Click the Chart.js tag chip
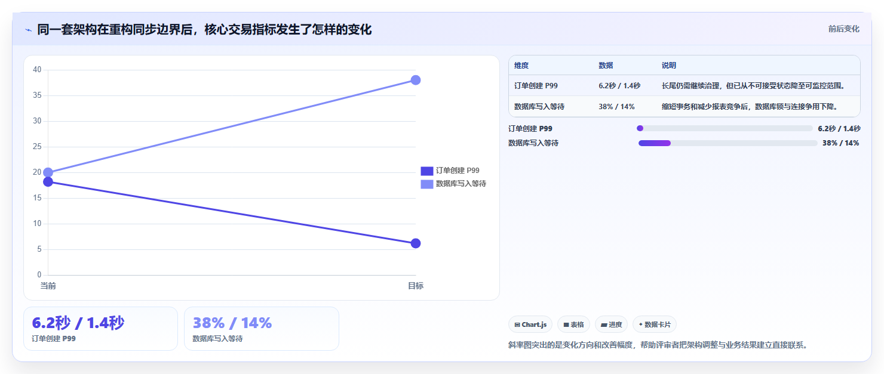The image size is (884, 374). pyautogui.click(x=530, y=324)
